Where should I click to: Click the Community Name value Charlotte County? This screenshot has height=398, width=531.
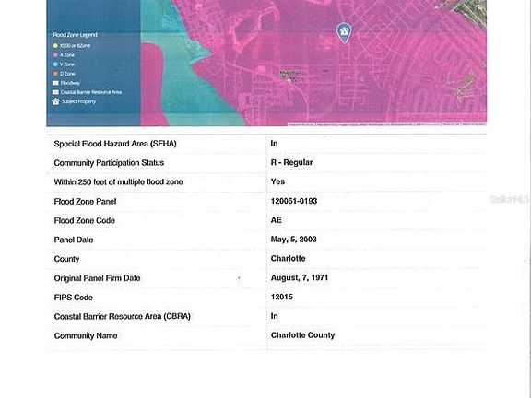[x=302, y=335]
